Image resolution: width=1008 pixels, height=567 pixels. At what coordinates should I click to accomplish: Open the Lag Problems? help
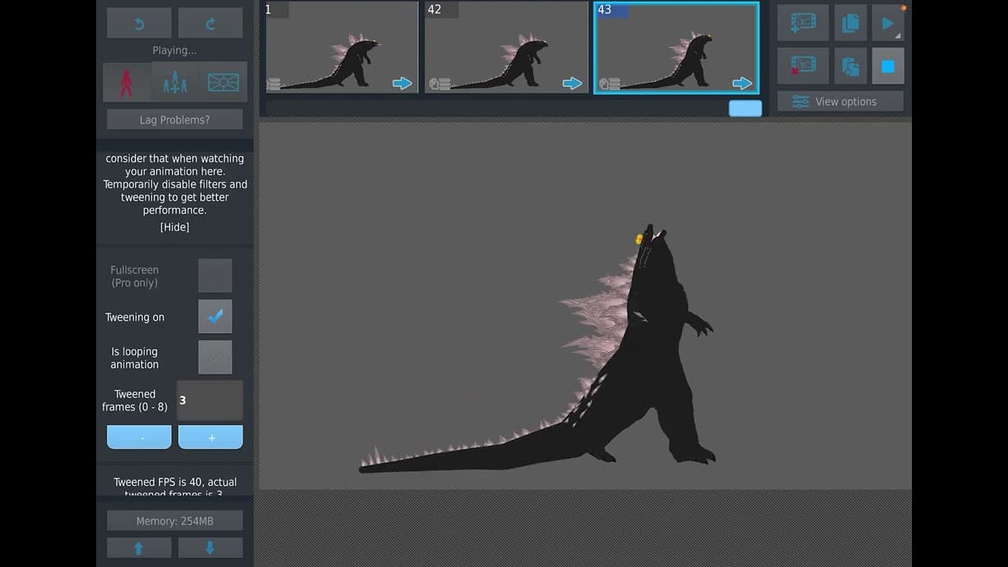tap(175, 120)
